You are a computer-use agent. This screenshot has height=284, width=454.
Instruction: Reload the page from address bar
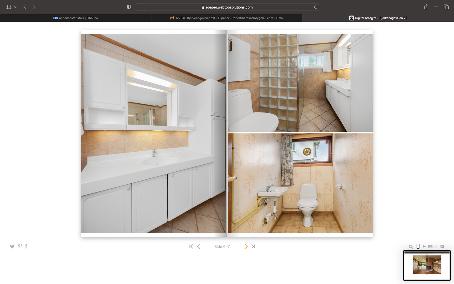tap(316, 7)
